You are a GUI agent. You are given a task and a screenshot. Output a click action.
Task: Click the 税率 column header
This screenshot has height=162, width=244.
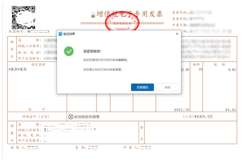[x=196, y=64]
